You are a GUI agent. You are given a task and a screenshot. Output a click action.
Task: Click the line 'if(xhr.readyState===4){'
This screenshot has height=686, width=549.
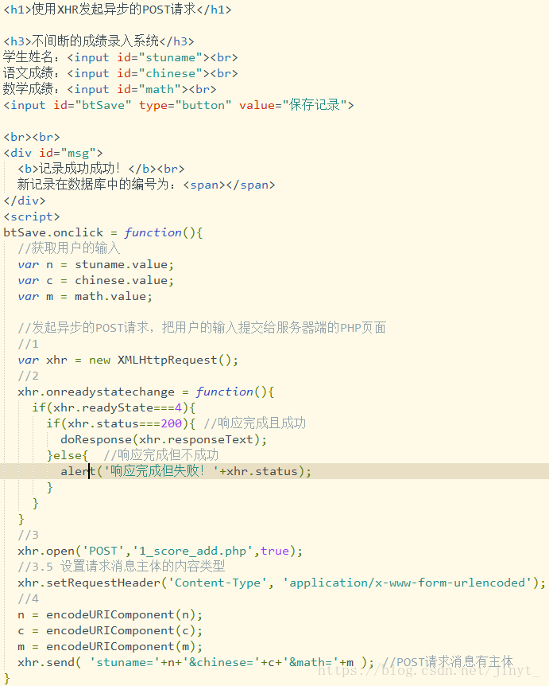[x=114, y=407]
